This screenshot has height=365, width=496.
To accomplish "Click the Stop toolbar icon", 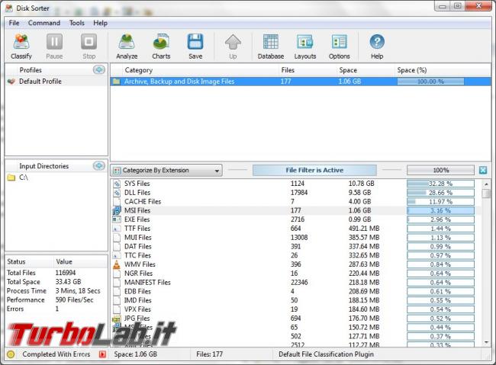I will (89, 42).
